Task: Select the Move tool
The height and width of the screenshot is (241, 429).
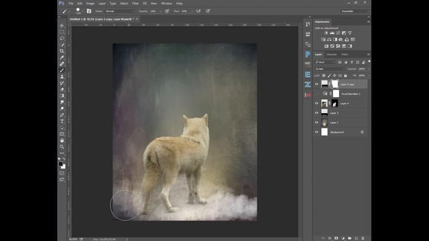Action: pyautogui.click(x=62, y=25)
